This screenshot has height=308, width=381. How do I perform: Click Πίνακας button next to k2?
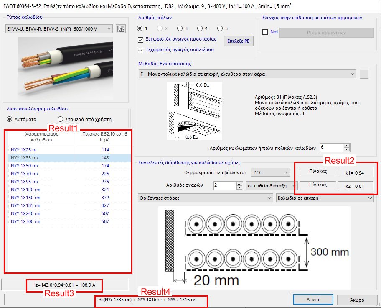pos(318,185)
